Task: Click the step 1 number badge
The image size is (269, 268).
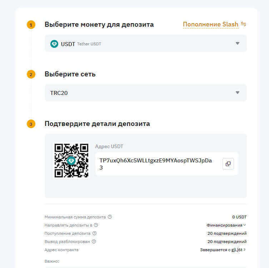Action: point(31,25)
